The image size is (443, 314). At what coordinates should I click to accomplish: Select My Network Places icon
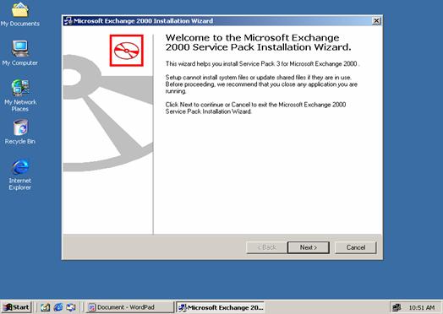pos(20,95)
